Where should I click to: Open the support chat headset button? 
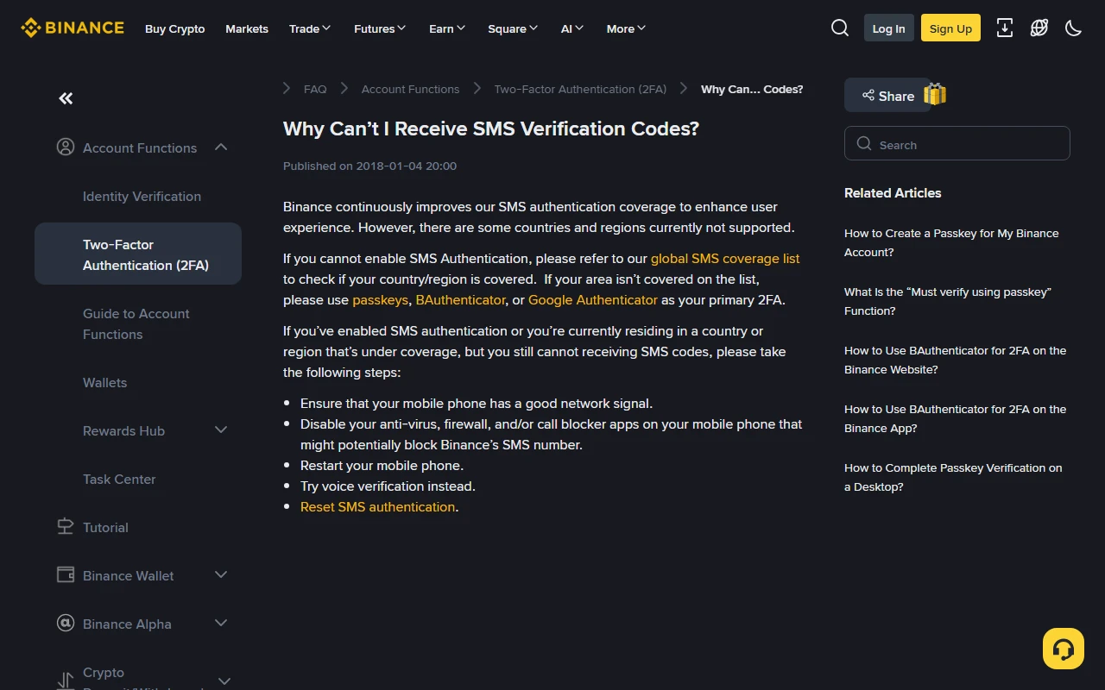pyautogui.click(x=1064, y=649)
